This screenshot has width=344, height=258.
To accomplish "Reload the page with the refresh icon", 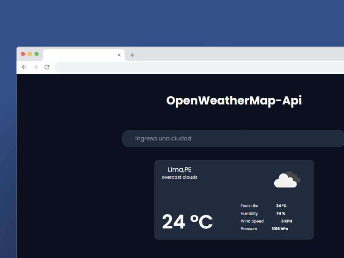I will (x=47, y=67).
